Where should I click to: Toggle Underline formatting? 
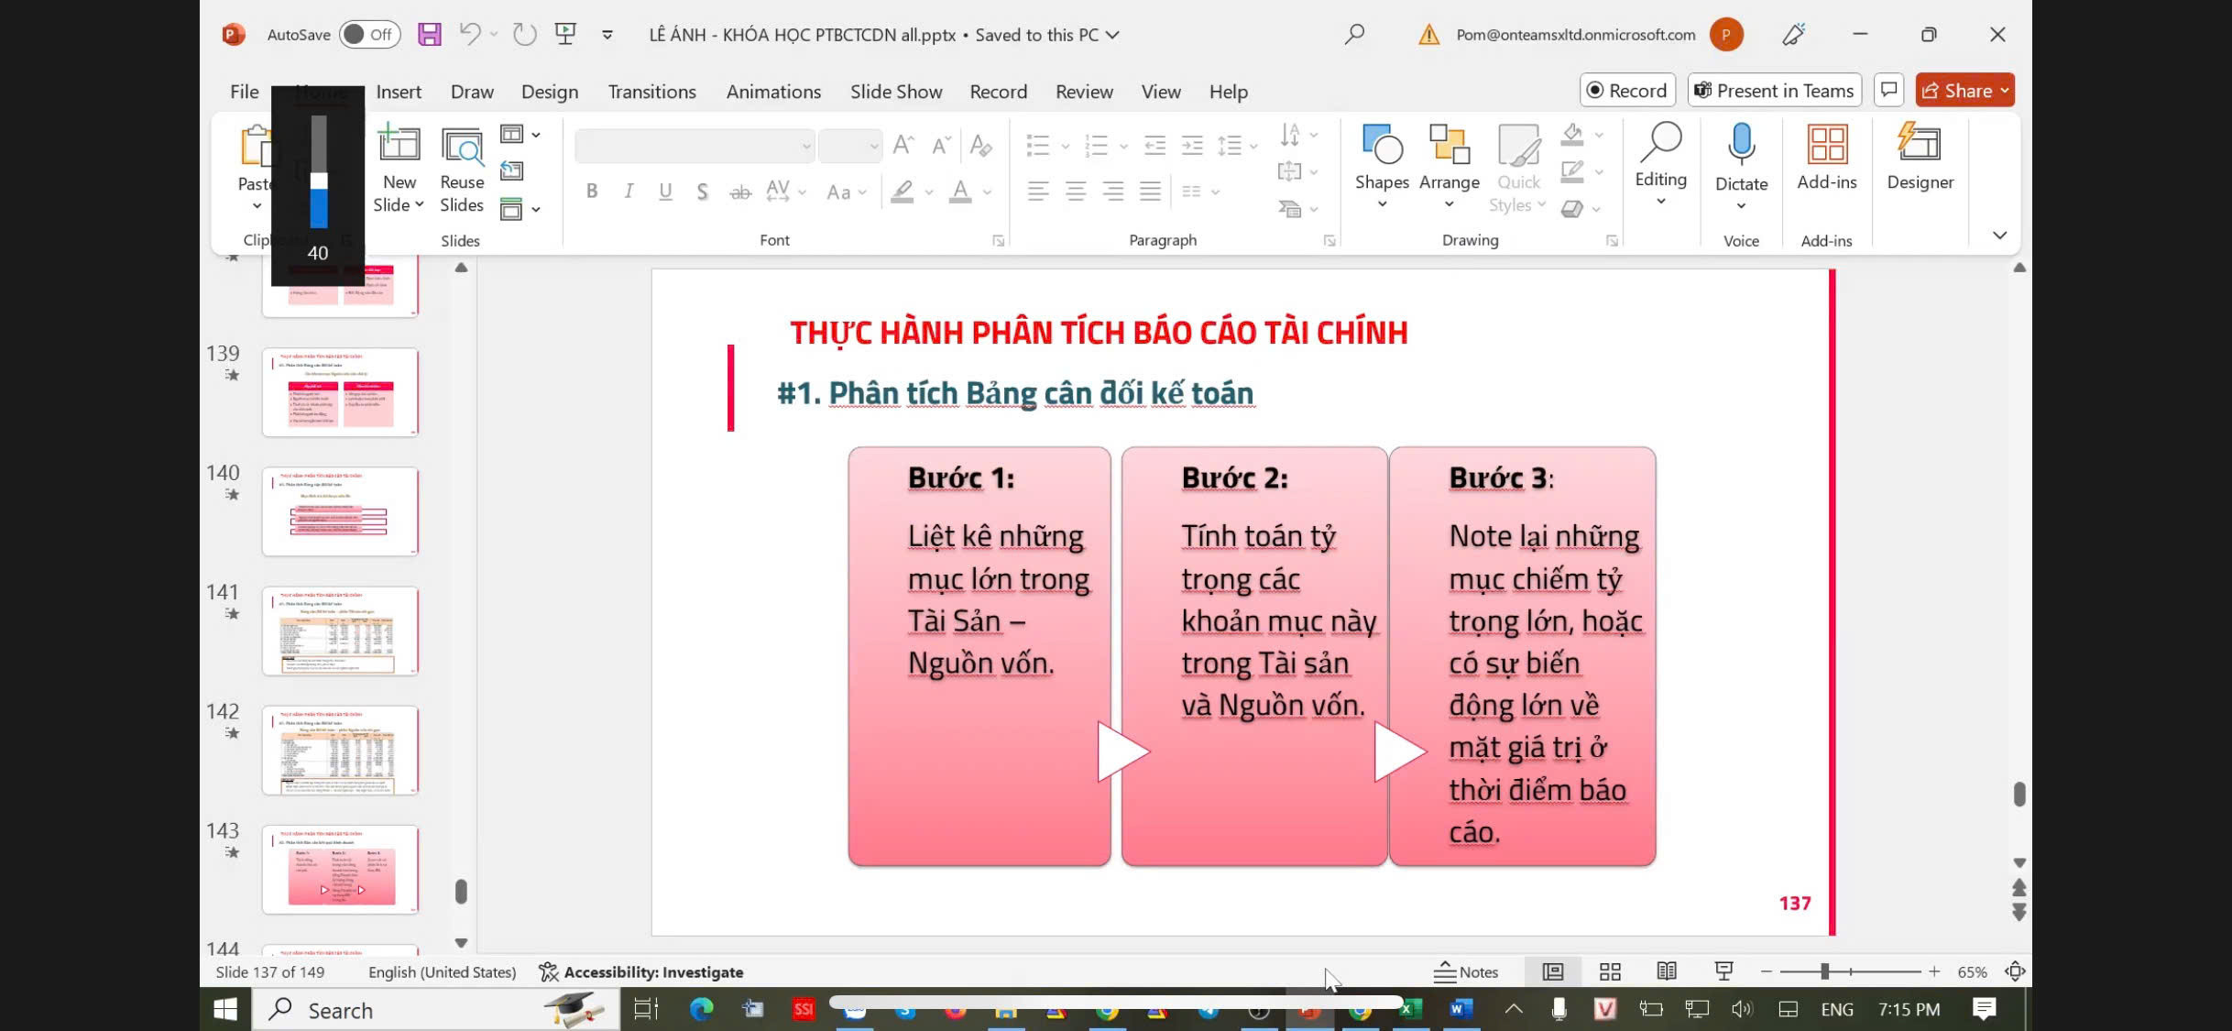[x=665, y=192]
